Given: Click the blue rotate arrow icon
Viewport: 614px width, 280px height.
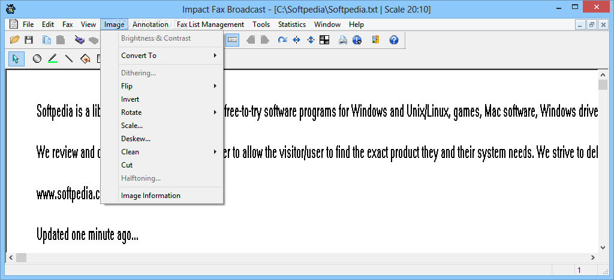Looking at the screenshot, I should [282, 40].
